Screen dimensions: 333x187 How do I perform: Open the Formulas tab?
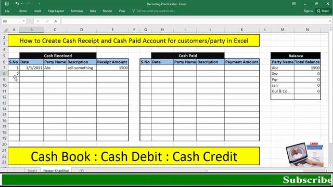77,11
